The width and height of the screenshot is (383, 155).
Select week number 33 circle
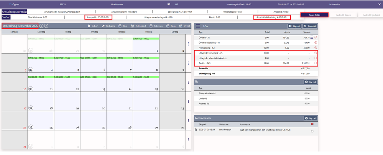pyautogui.click(x=31, y=89)
